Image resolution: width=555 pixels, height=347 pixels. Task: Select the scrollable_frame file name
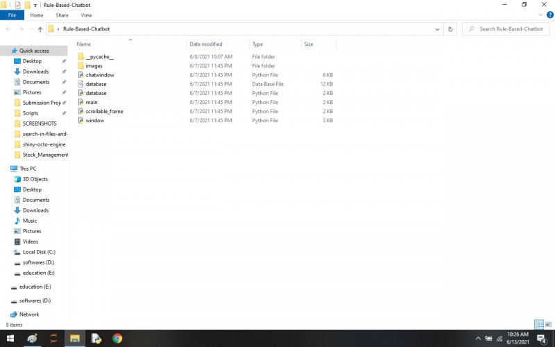click(105, 112)
